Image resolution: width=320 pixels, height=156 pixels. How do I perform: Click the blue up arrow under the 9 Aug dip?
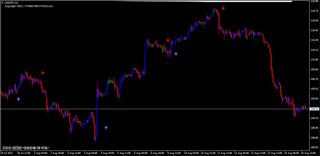(x=176, y=54)
